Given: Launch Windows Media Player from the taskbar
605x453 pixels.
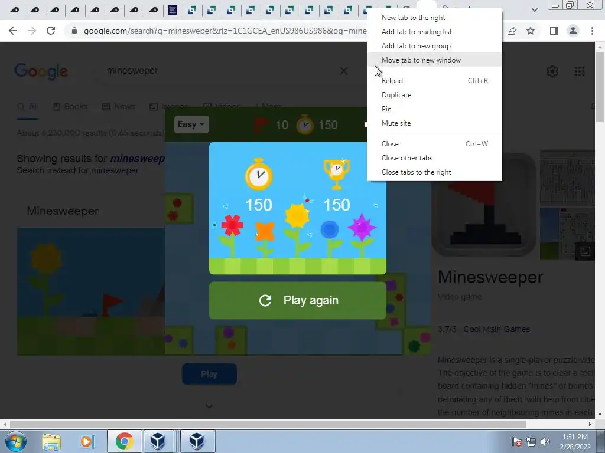Looking at the screenshot, I should pos(86,441).
